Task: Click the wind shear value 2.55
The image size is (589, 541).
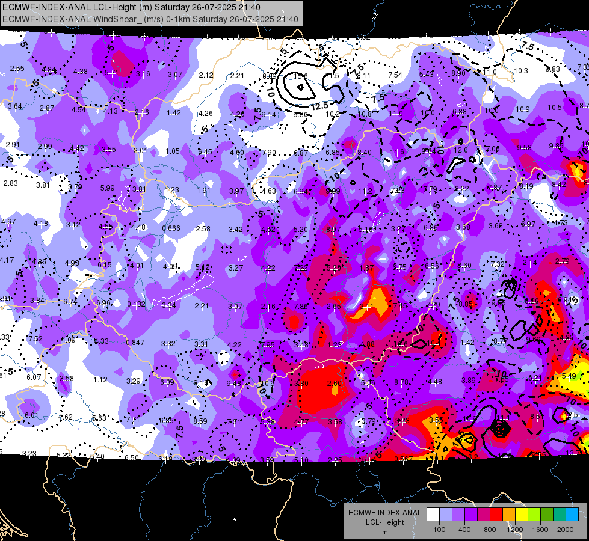Action: [x=17, y=69]
